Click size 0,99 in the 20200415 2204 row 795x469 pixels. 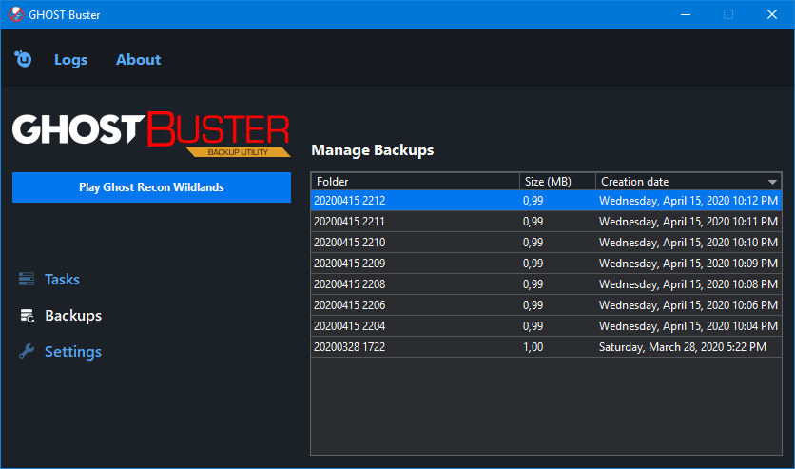click(x=533, y=326)
